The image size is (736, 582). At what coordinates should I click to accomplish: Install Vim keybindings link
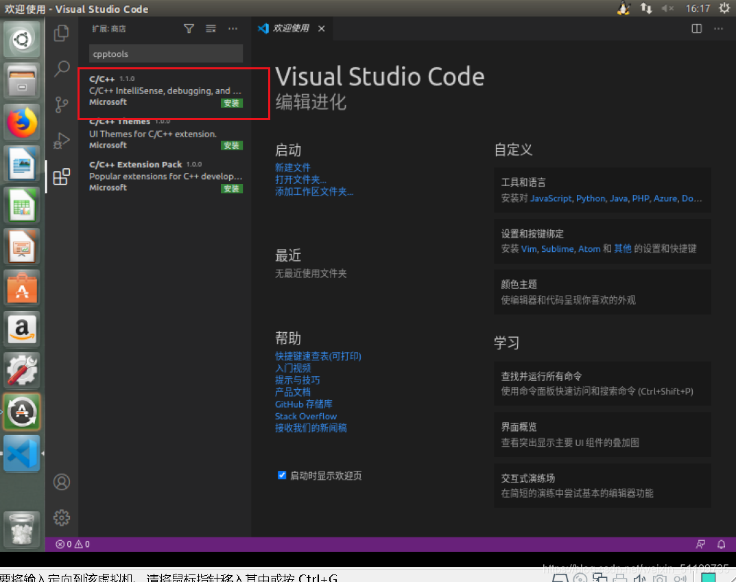[x=529, y=249]
